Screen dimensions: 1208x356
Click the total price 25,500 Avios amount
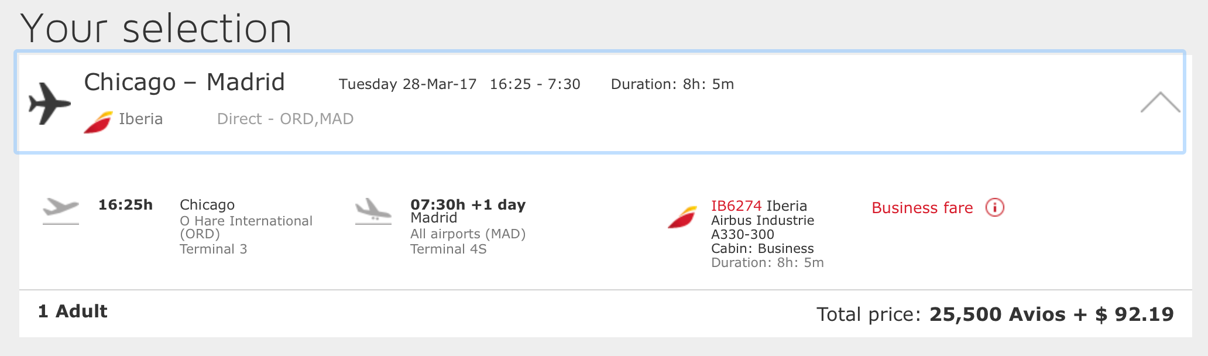(x=997, y=314)
